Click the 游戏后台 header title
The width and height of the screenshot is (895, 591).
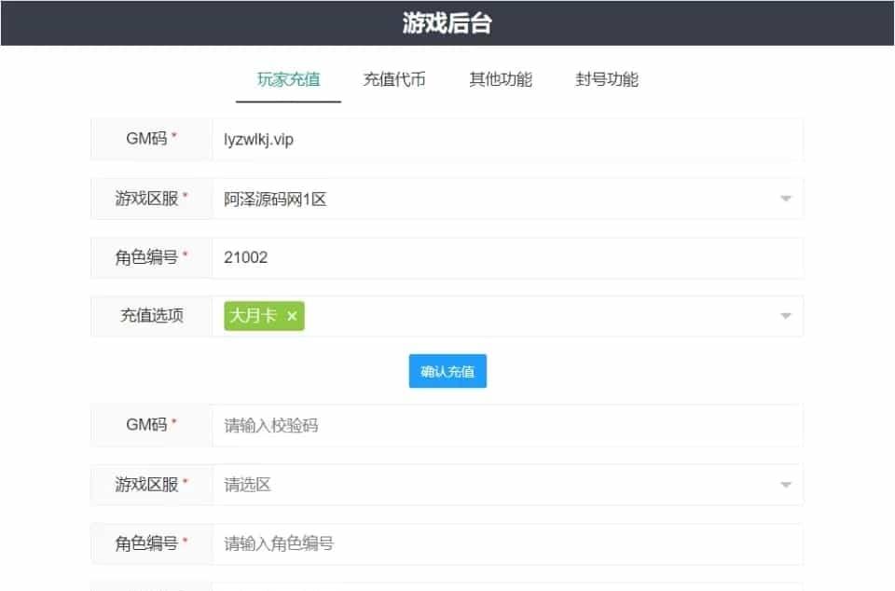pos(447,23)
